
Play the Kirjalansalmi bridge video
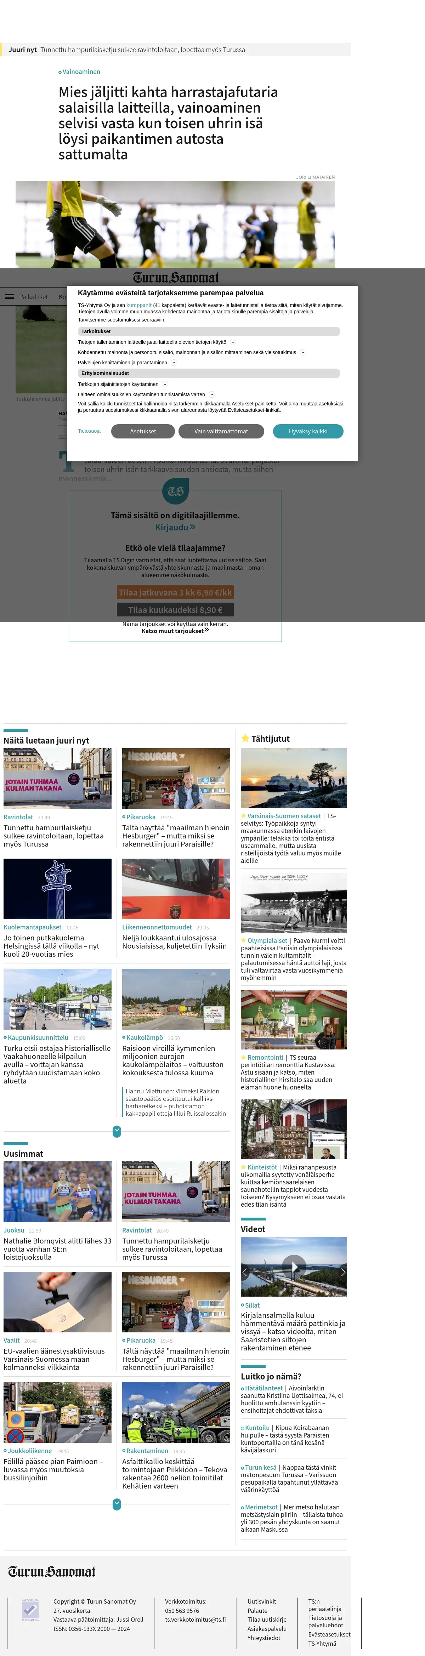[x=294, y=1267]
